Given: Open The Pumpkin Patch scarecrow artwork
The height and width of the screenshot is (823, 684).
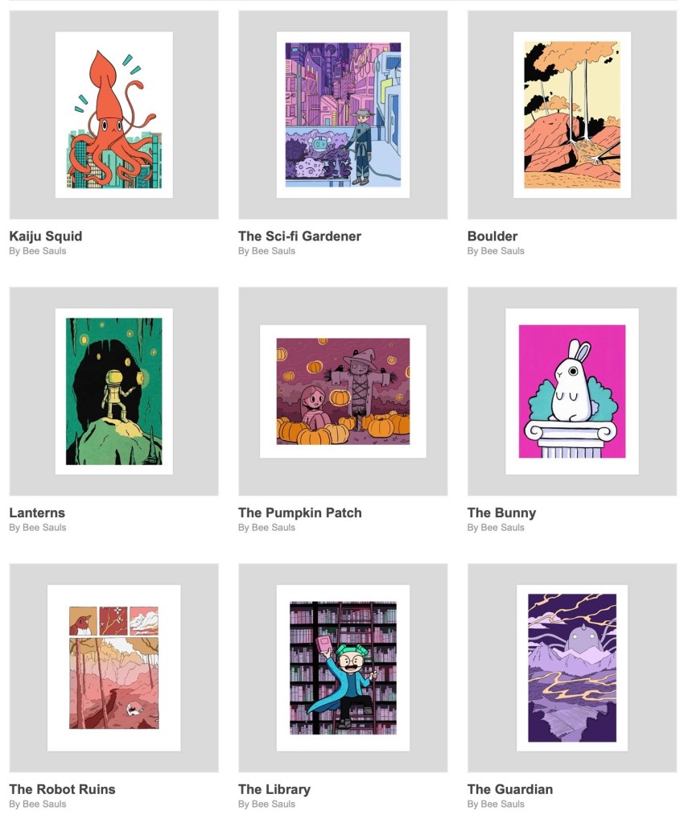Looking at the screenshot, I should click(x=343, y=391).
